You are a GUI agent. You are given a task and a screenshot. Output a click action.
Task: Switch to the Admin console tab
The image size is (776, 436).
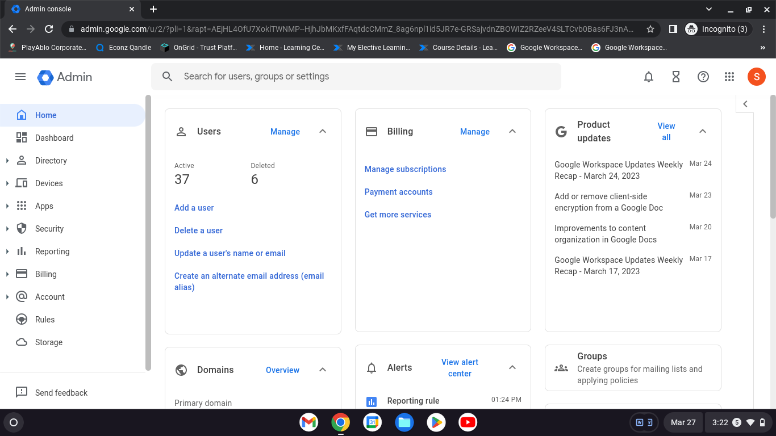73,9
